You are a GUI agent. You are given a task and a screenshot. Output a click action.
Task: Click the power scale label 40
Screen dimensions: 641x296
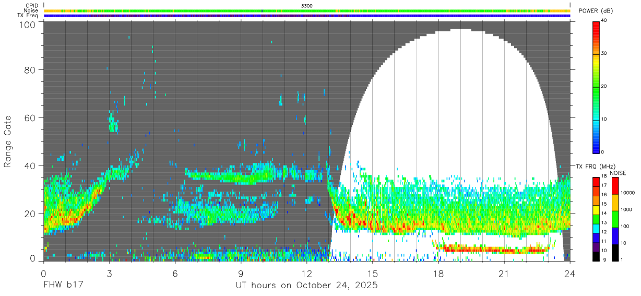click(603, 20)
